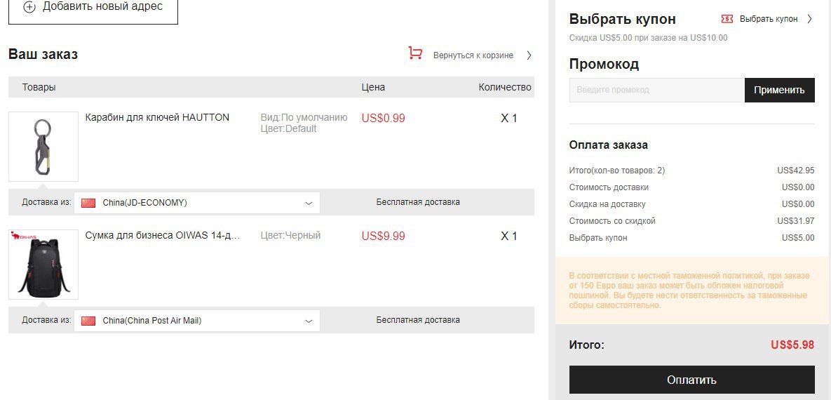Click the red coupon ticket icon
Image resolution: width=831 pixels, height=400 pixels.
tap(727, 19)
